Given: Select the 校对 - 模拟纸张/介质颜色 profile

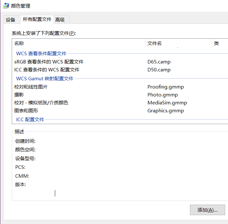Looking at the screenshot, I should (x=41, y=103).
